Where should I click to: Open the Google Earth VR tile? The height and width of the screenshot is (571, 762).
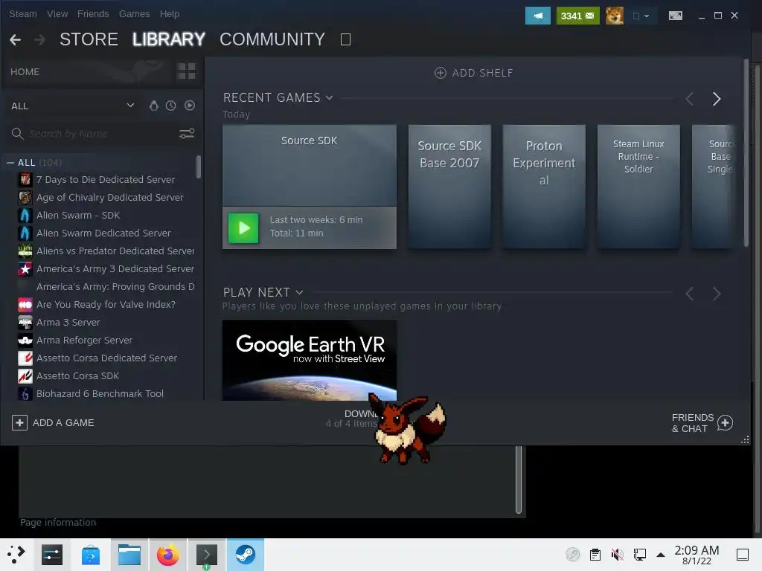click(310, 360)
